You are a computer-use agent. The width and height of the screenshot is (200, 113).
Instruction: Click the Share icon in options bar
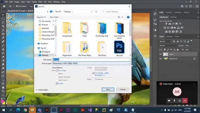tap(197, 6)
